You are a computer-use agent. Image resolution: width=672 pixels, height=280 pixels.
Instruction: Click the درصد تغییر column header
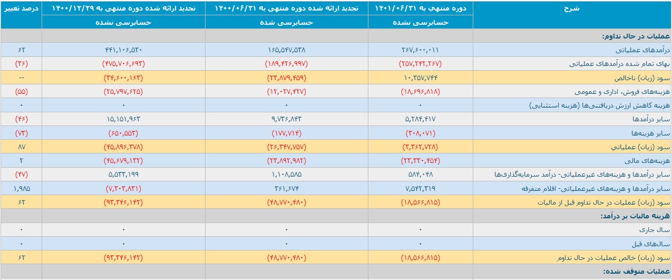pyautogui.click(x=21, y=8)
